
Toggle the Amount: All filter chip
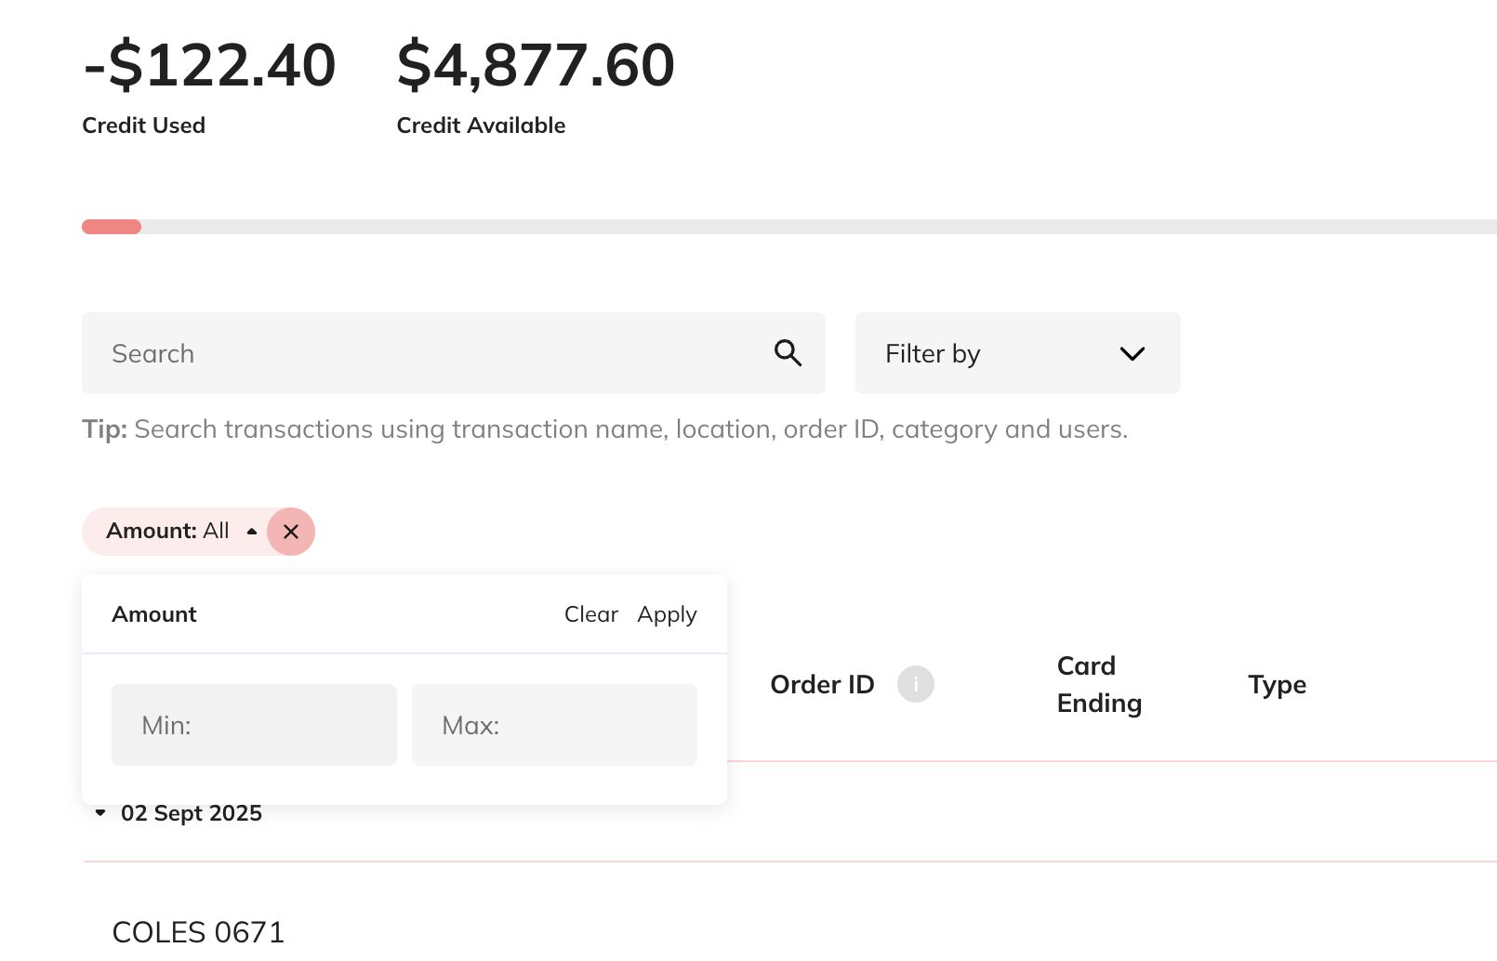coord(175,532)
